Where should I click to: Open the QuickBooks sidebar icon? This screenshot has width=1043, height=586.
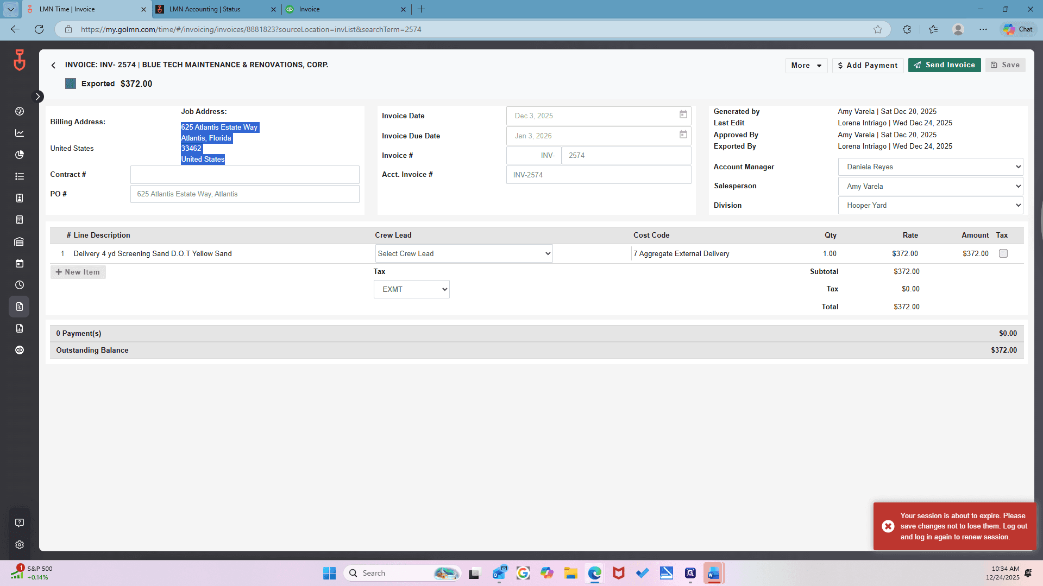20,350
